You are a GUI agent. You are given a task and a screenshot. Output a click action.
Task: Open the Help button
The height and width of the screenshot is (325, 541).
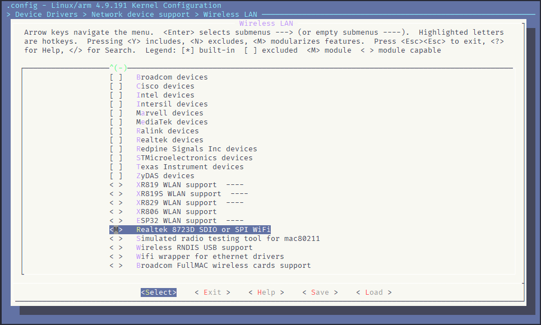tap(266, 292)
